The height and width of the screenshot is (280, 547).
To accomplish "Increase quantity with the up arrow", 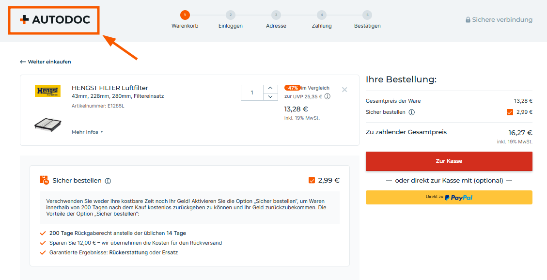I will pyautogui.click(x=270, y=89).
